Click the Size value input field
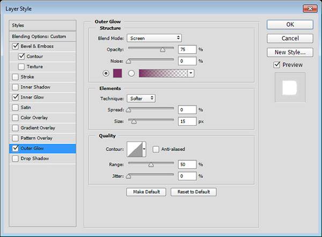 (x=187, y=121)
